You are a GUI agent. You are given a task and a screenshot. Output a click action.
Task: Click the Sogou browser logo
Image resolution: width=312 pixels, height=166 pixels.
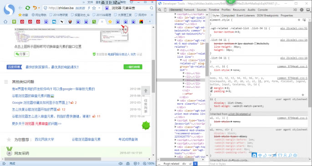coord(10,10)
